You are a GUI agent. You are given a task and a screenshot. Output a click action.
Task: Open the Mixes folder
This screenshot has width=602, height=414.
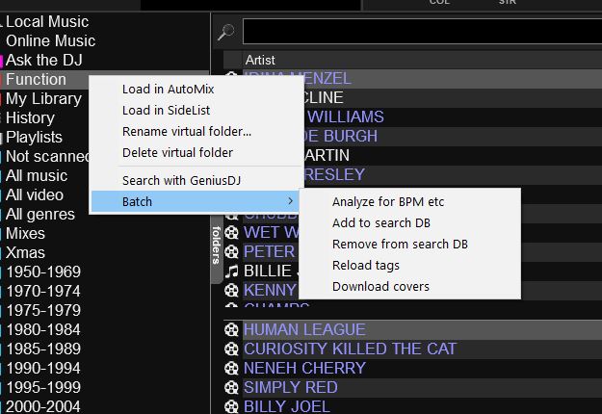(25, 233)
